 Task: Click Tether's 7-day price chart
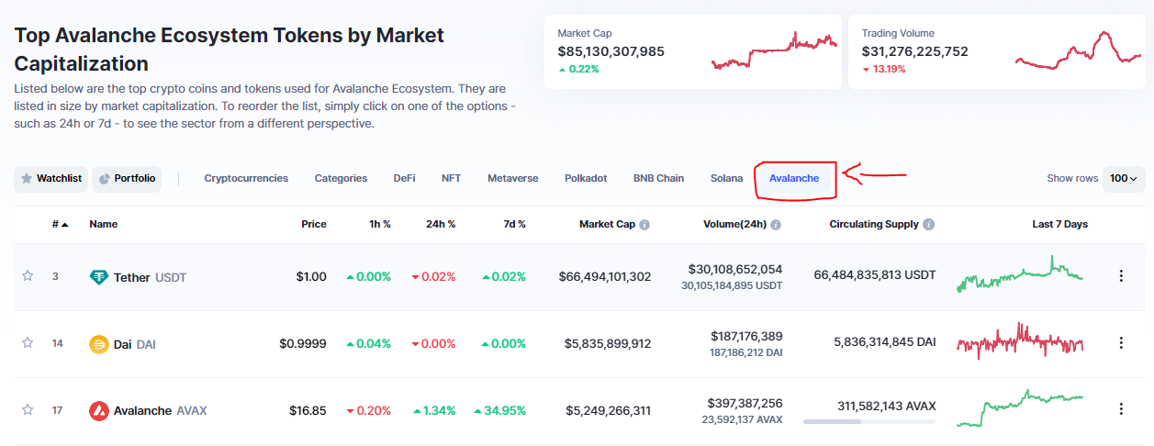pos(1020,274)
